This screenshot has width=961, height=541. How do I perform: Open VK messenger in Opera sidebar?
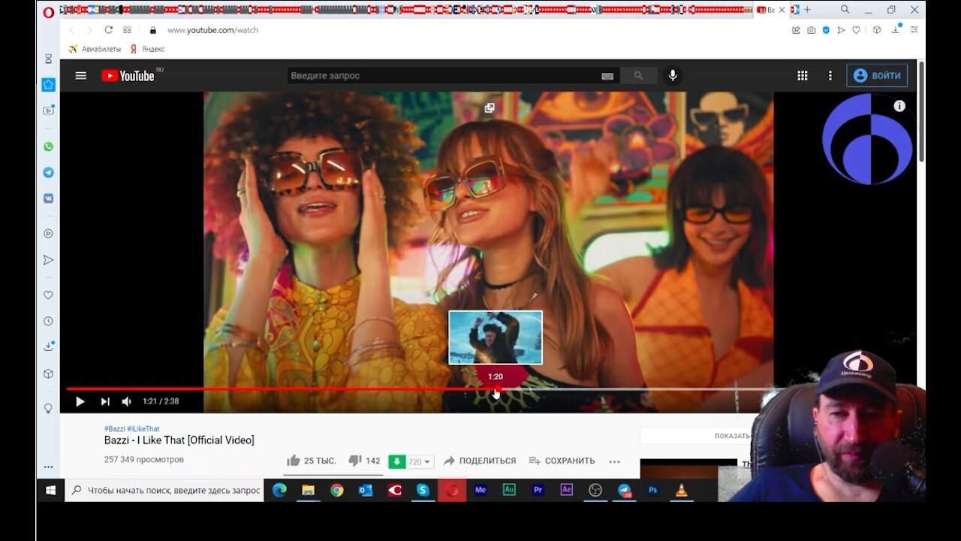tap(48, 198)
